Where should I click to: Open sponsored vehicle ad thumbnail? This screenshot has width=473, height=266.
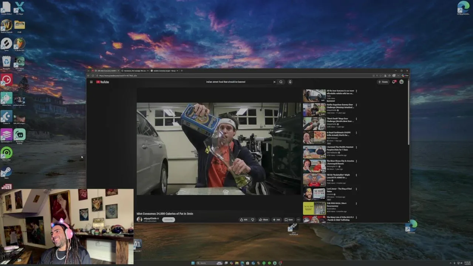coord(314,96)
